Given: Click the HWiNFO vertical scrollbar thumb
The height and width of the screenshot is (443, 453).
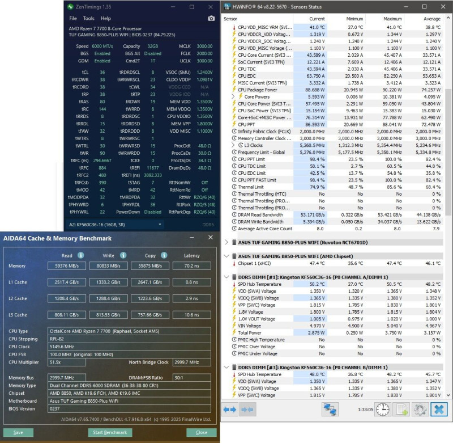Looking at the screenshot, I should tap(448, 152).
